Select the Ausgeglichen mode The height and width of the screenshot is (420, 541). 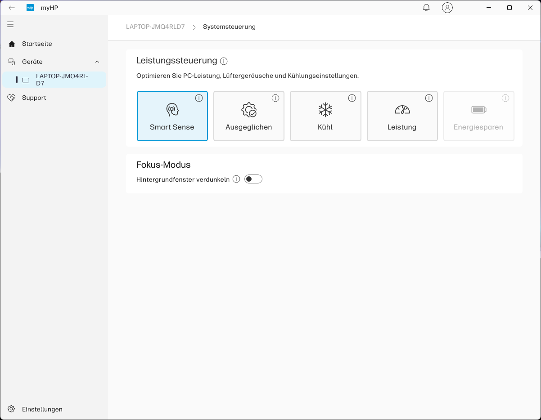pyautogui.click(x=249, y=116)
